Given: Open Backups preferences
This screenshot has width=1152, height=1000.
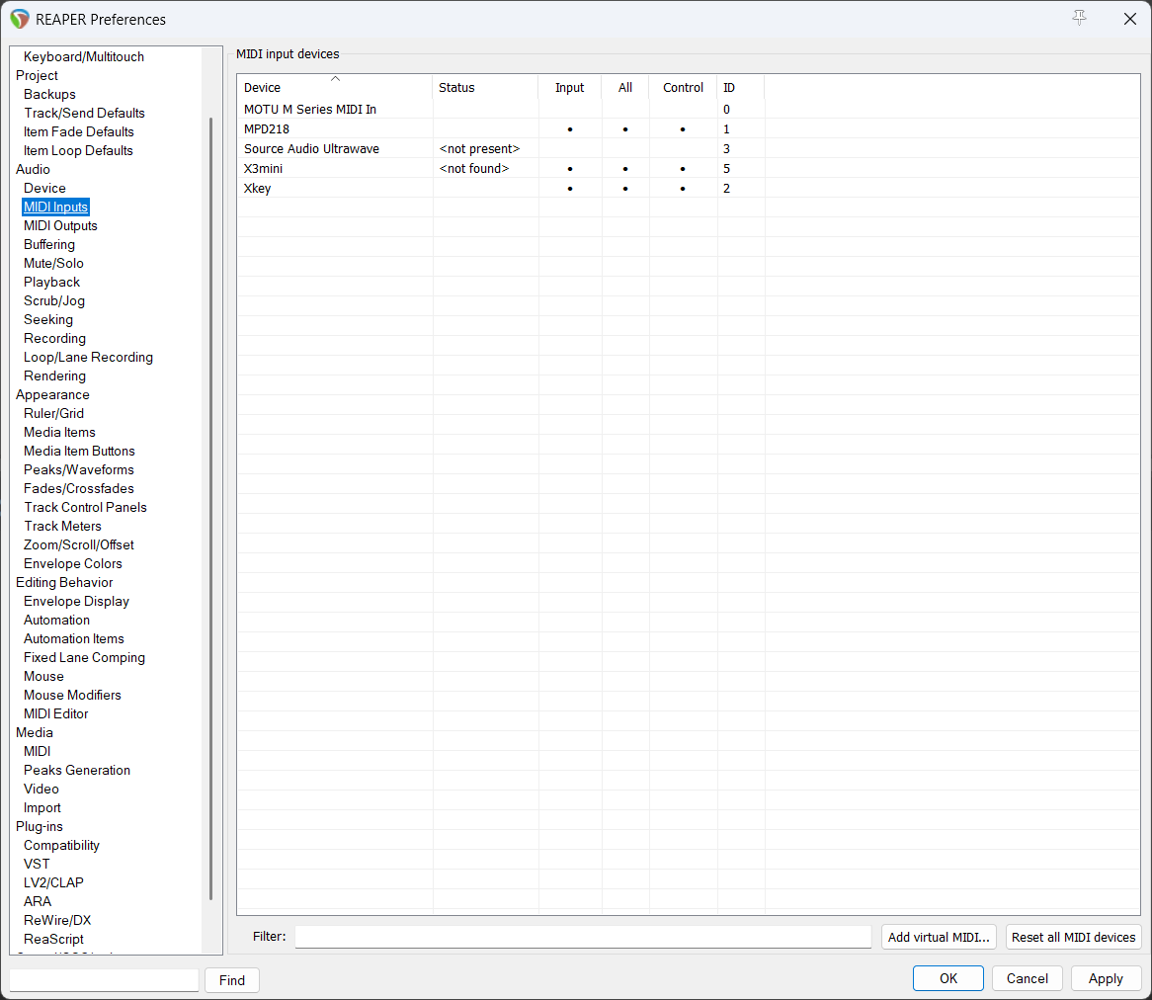Looking at the screenshot, I should [x=49, y=94].
